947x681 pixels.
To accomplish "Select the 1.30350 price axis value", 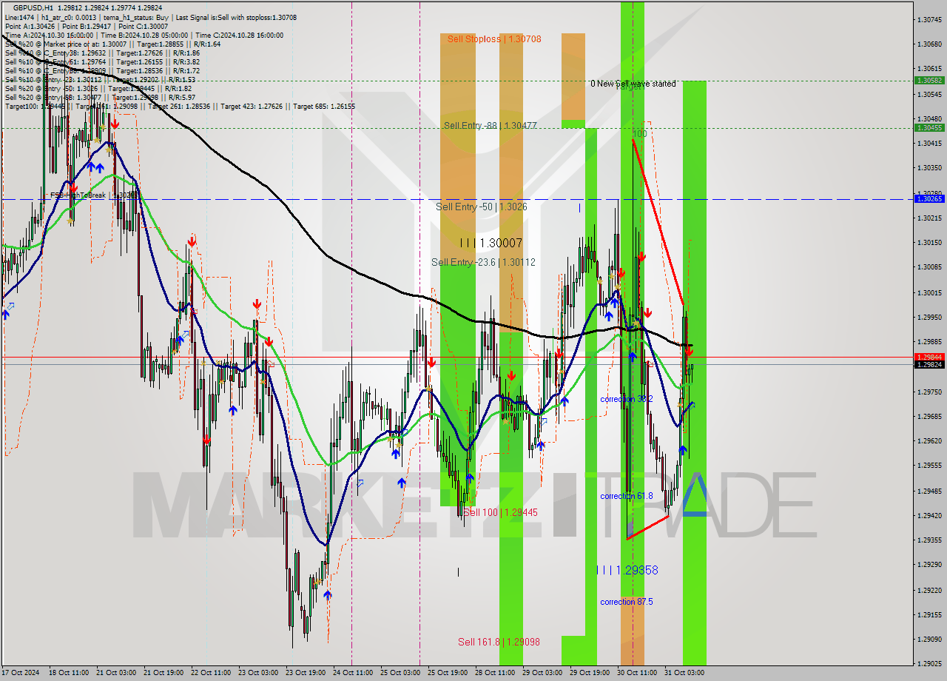I will (x=929, y=168).
